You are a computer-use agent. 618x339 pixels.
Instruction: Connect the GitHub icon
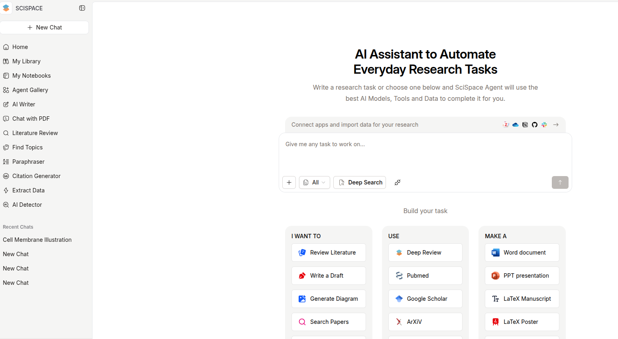click(535, 125)
